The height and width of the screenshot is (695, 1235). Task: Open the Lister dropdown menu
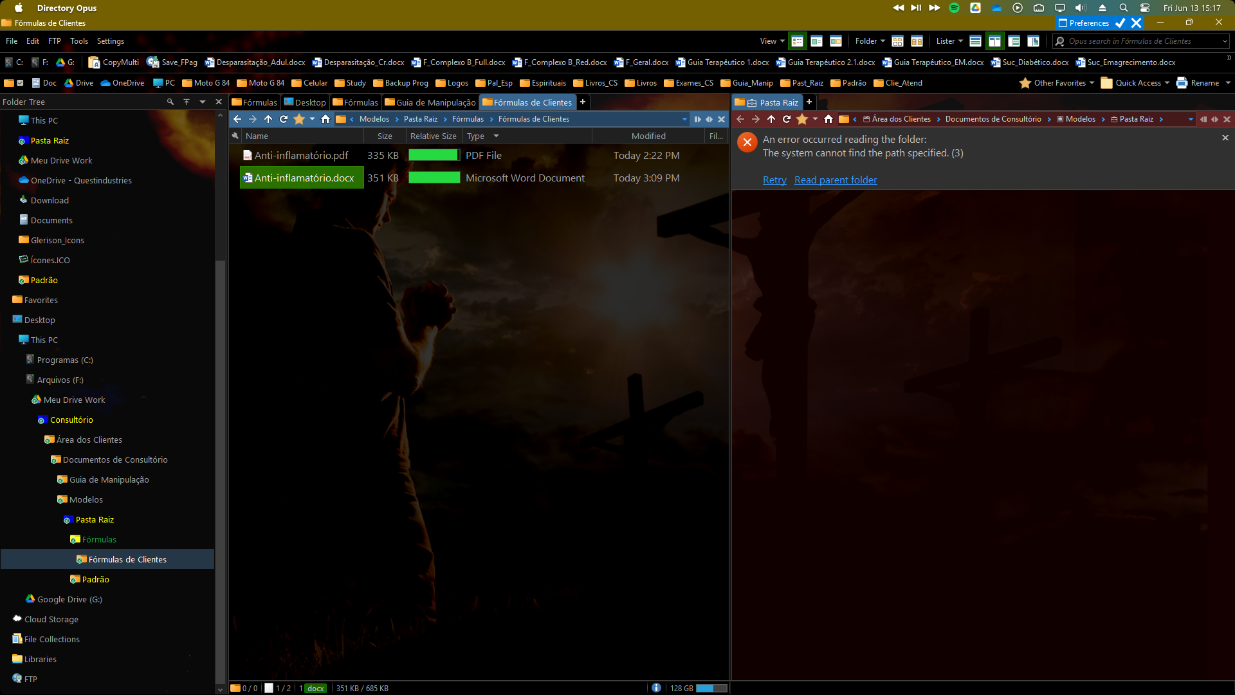949,41
